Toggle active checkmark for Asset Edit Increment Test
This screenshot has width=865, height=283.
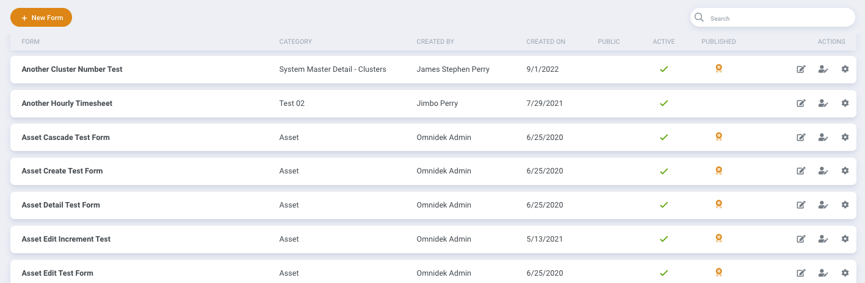[664, 239]
